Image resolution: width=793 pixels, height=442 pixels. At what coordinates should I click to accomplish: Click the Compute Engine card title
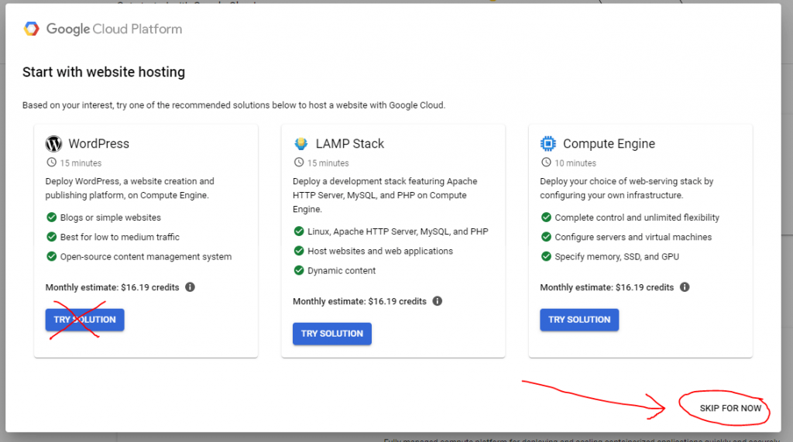coord(609,144)
